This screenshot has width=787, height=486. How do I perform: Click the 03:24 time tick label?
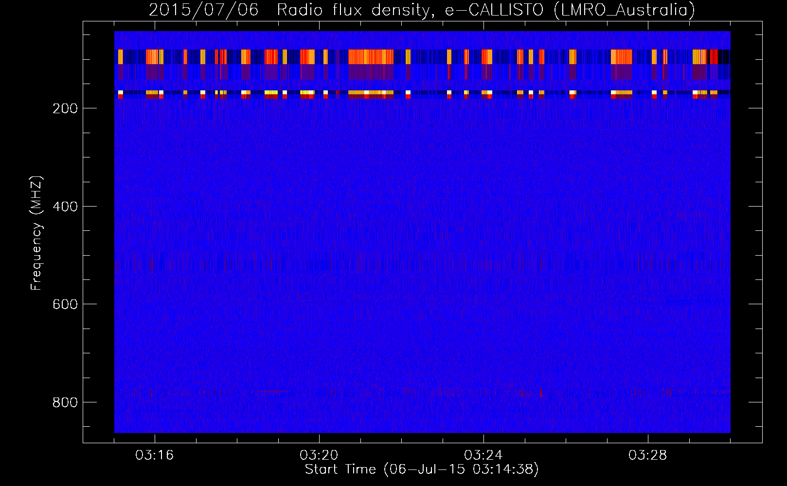(483, 455)
